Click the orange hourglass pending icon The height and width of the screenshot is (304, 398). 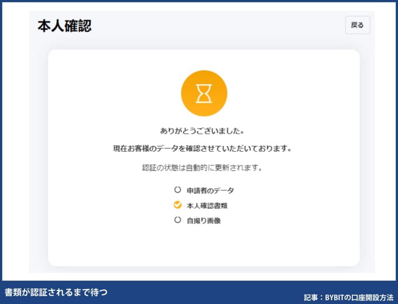click(x=204, y=93)
